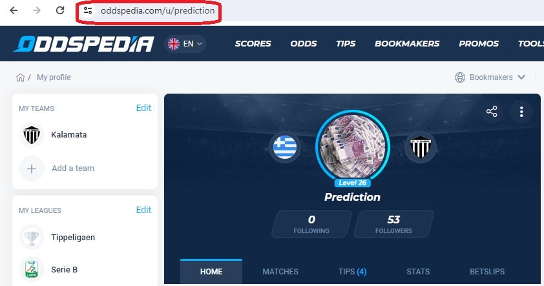This screenshot has width=544, height=286.
Task: Open the TIPS (4) tab
Action: click(x=353, y=271)
